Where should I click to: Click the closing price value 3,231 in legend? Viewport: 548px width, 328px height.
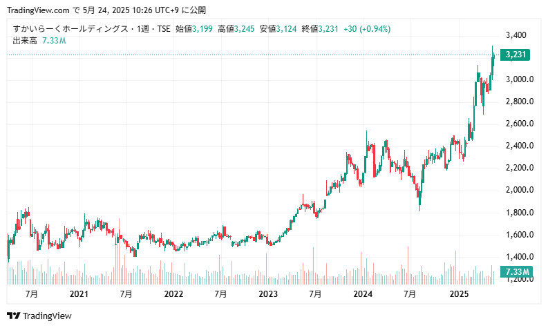pyautogui.click(x=328, y=28)
